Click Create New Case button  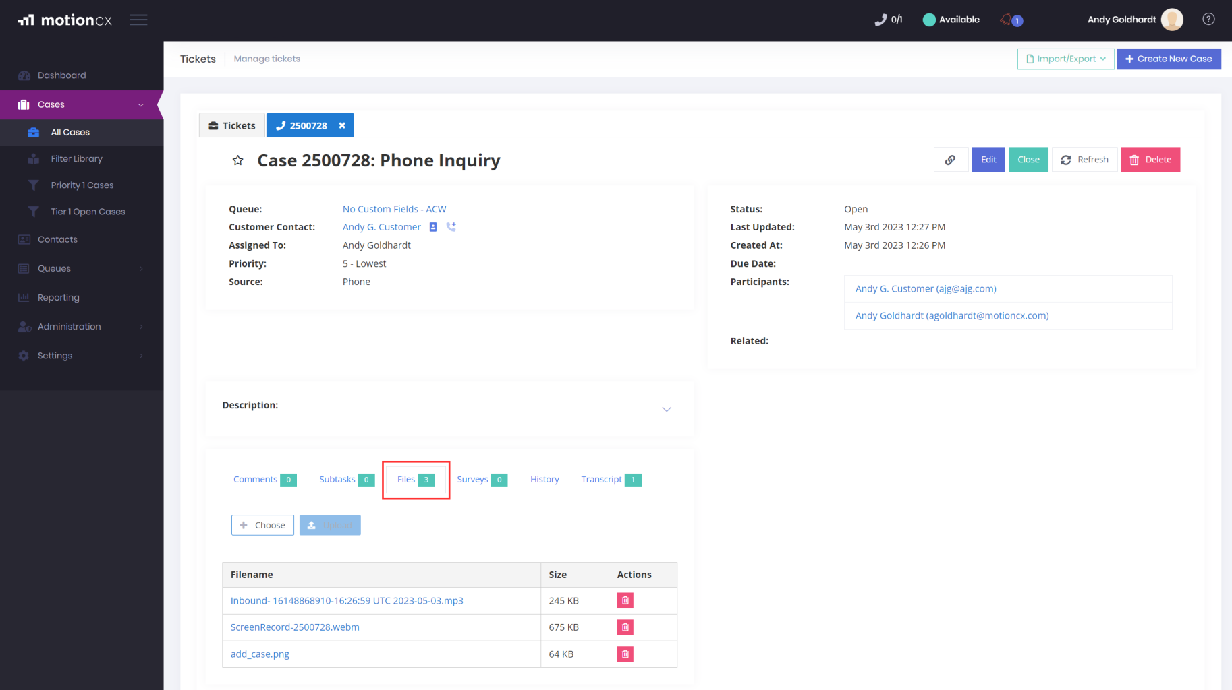pyautogui.click(x=1169, y=59)
